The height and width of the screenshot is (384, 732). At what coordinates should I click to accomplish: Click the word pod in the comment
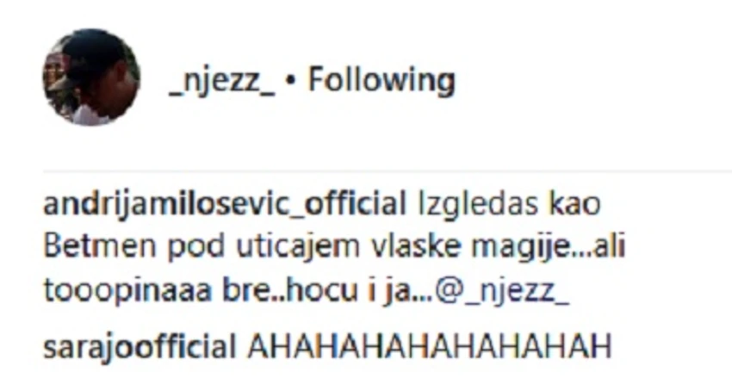point(196,247)
